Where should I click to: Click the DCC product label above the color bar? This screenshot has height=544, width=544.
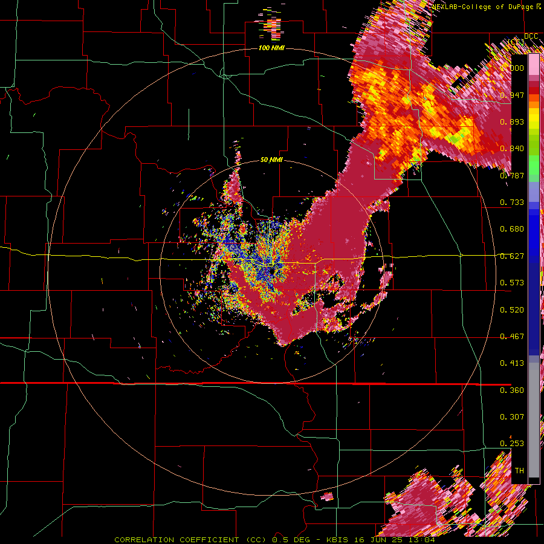pos(531,36)
